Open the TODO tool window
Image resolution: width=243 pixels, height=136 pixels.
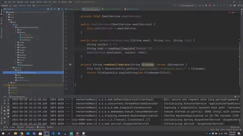coord(21,127)
